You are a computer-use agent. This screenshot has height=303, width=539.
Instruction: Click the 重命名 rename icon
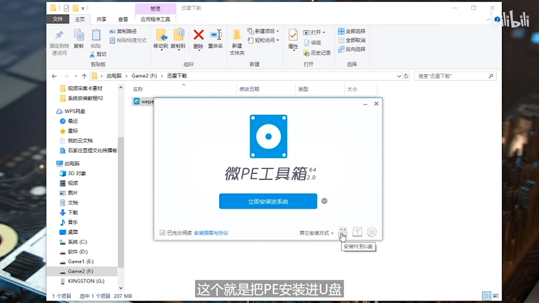[x=216, y=35]
